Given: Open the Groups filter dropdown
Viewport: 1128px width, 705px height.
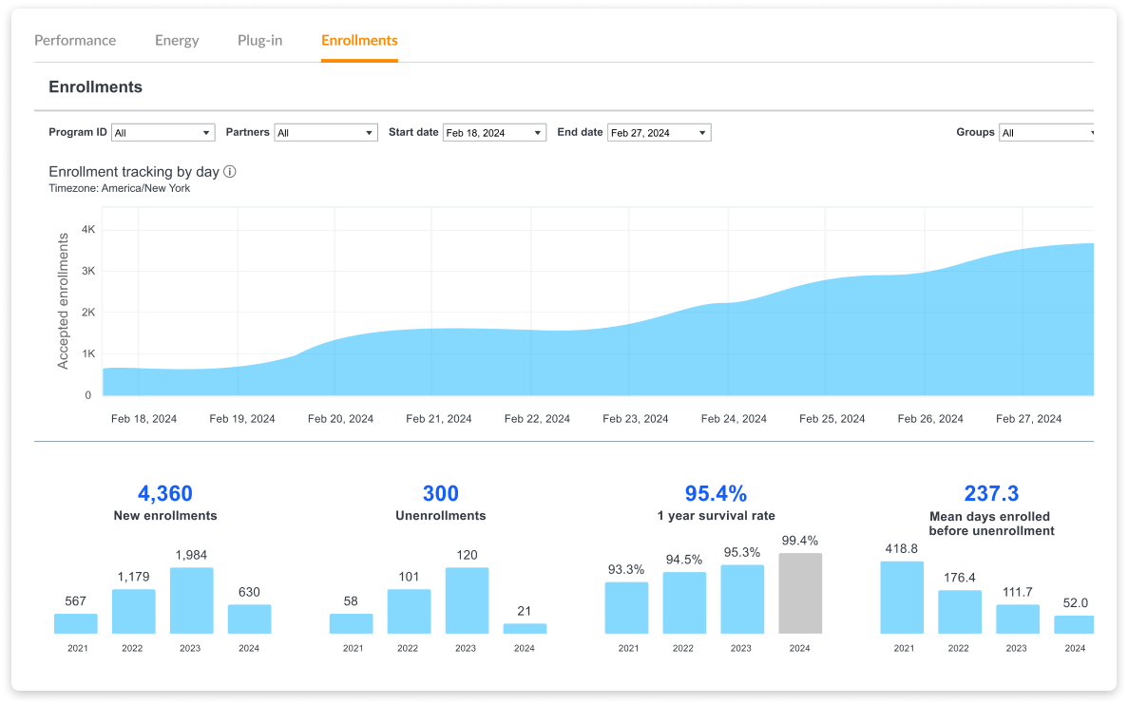Looking at the screenshot, I should [x=1047, y=133].
